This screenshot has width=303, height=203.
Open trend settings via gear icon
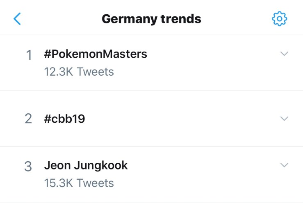click(280, 18)
